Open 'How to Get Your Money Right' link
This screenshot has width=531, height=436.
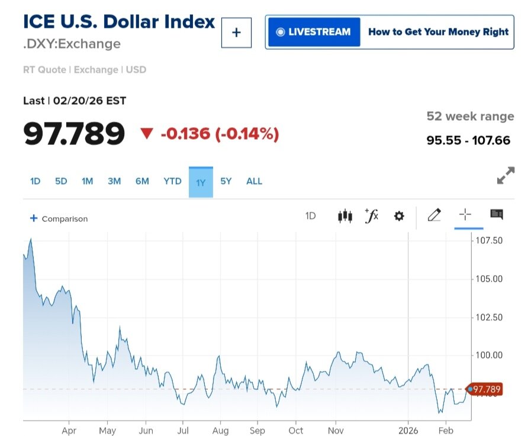[438, 32]
